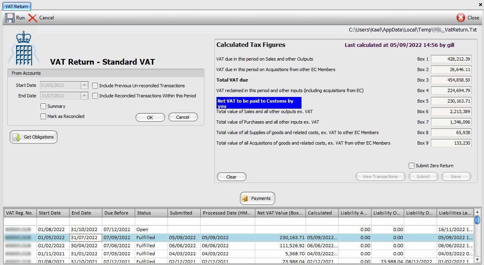Viewport: 484px width, 265px height.
Task: Click the HMRC crown crest logo
Action: coord(23,48)
